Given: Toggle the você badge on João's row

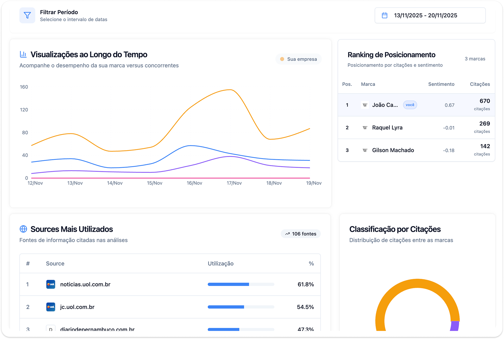Looking at the screenshot, I should (410, 105).
